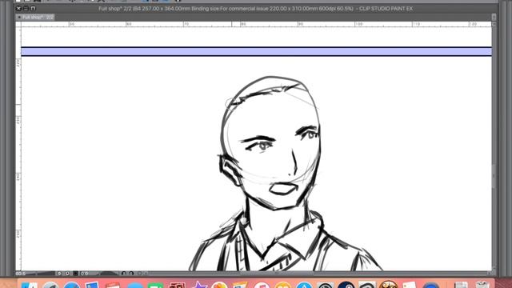Screen dimensions: 512x288
Task: Open Calendar from the dock
Action: coord(113,285)
